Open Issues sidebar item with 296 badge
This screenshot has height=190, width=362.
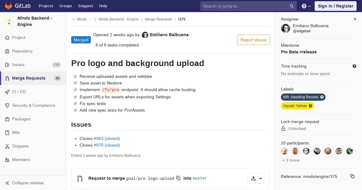tap(33, 65)
